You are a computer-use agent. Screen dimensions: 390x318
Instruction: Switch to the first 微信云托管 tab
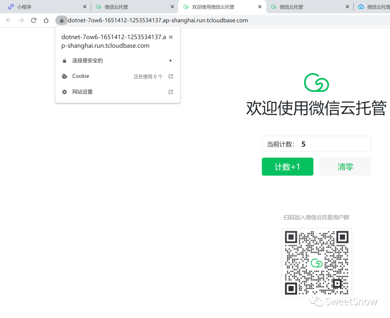(x=134, y=7)
